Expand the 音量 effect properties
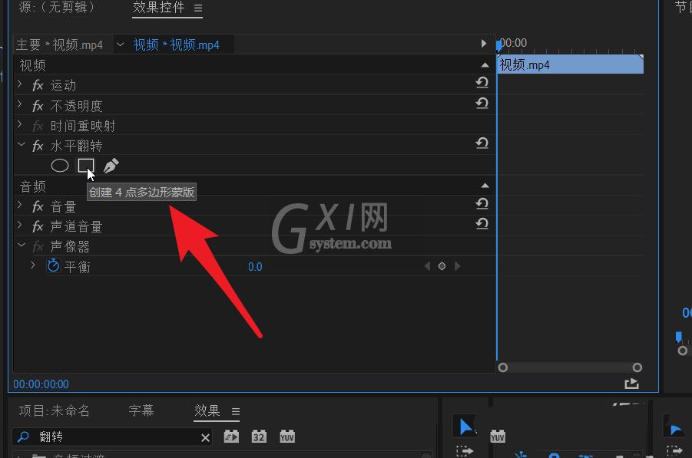Screen dimensions: 692x458 19,205
